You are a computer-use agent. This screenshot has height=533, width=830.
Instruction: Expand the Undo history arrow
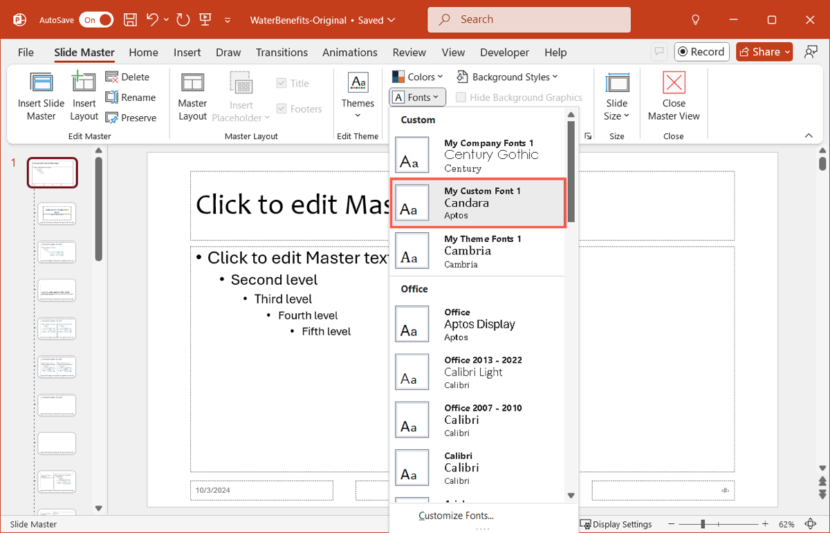coord(167,20)
